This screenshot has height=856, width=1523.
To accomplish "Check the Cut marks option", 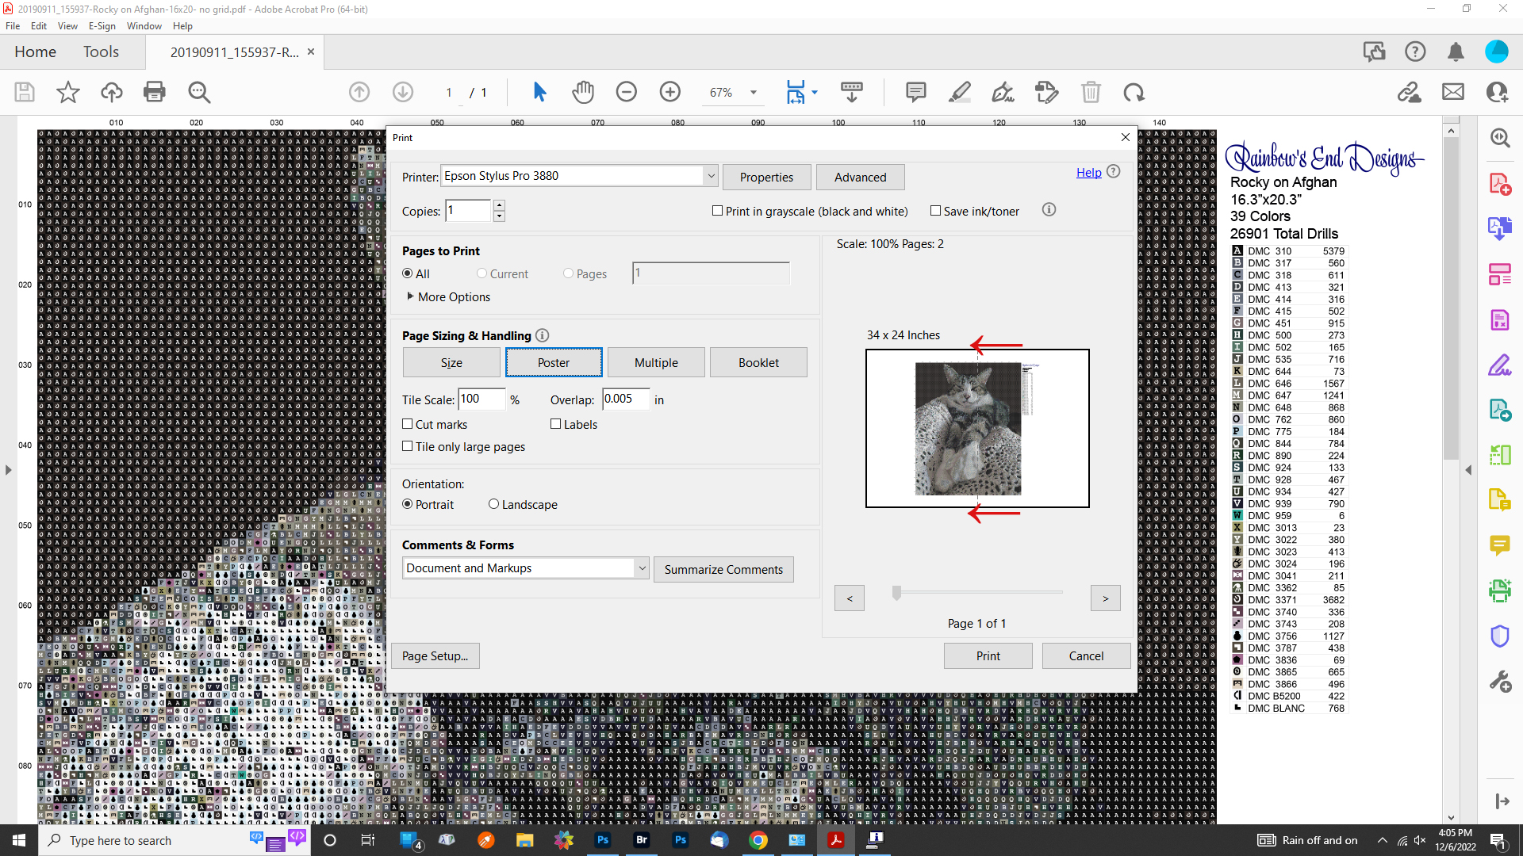I will pos(409,424).
